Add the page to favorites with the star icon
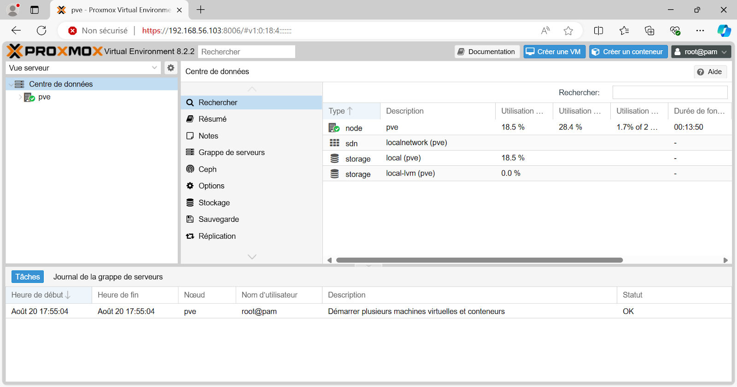737x387 pixels. [x=568, y=31]
